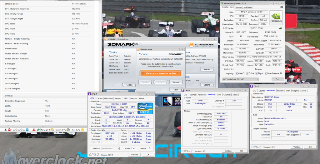
Task: Click the GT1 - Return To Proxycon row
Action: coord(48,9)
